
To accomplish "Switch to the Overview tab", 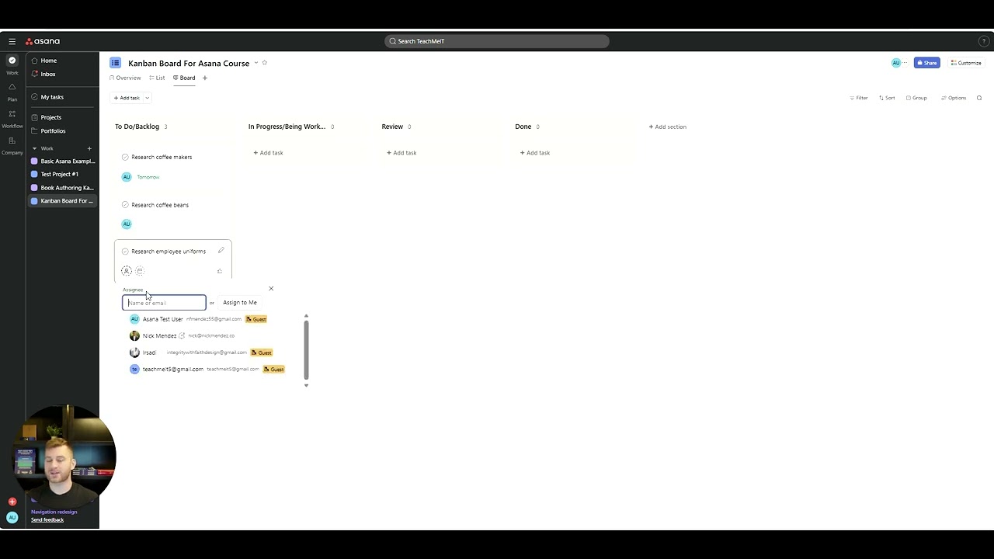I will pos(125,78).
